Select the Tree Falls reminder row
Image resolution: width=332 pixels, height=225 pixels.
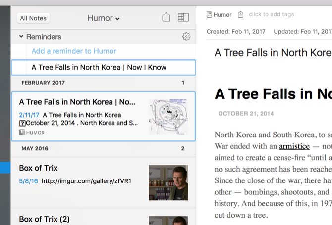point(104,68)
